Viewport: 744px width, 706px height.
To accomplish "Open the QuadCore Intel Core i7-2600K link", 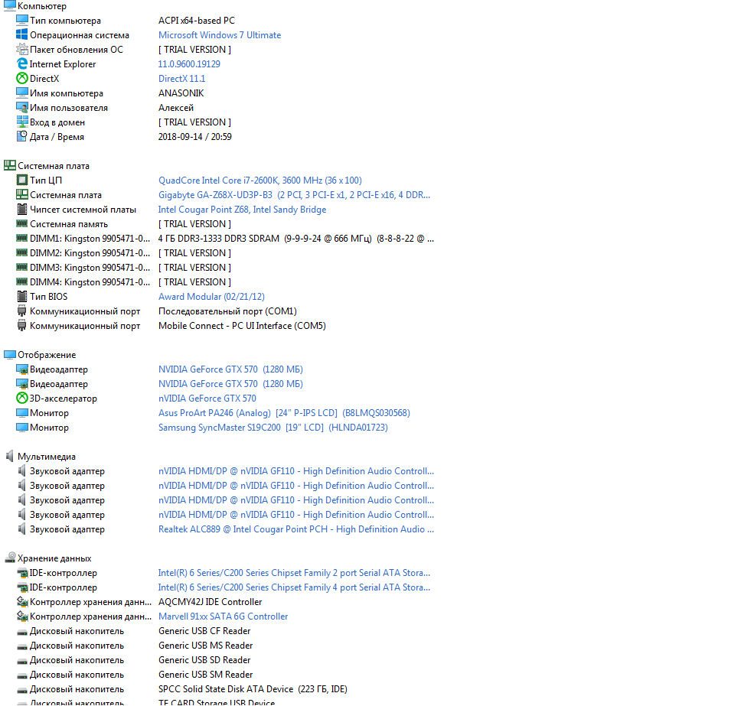I will click(x=260, y=181).
